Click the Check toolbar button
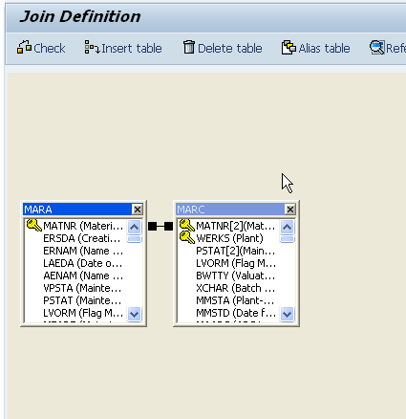The image size is (406, 419). 41,48
